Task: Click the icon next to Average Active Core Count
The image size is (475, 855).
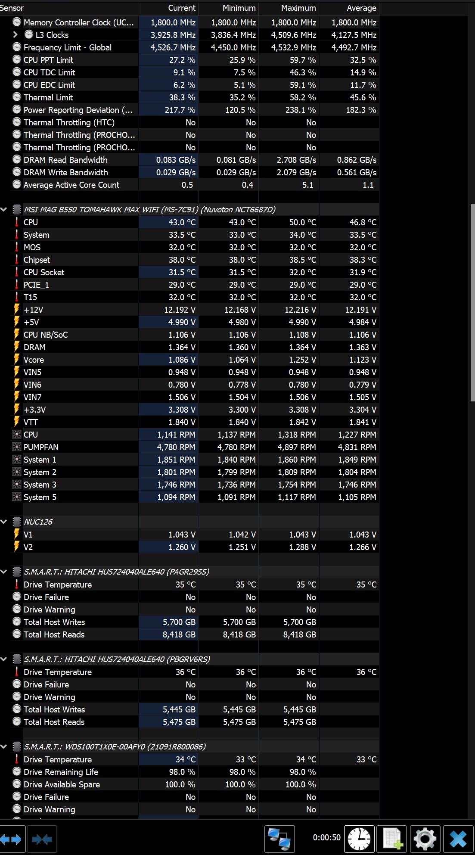Action: (17, 184)
